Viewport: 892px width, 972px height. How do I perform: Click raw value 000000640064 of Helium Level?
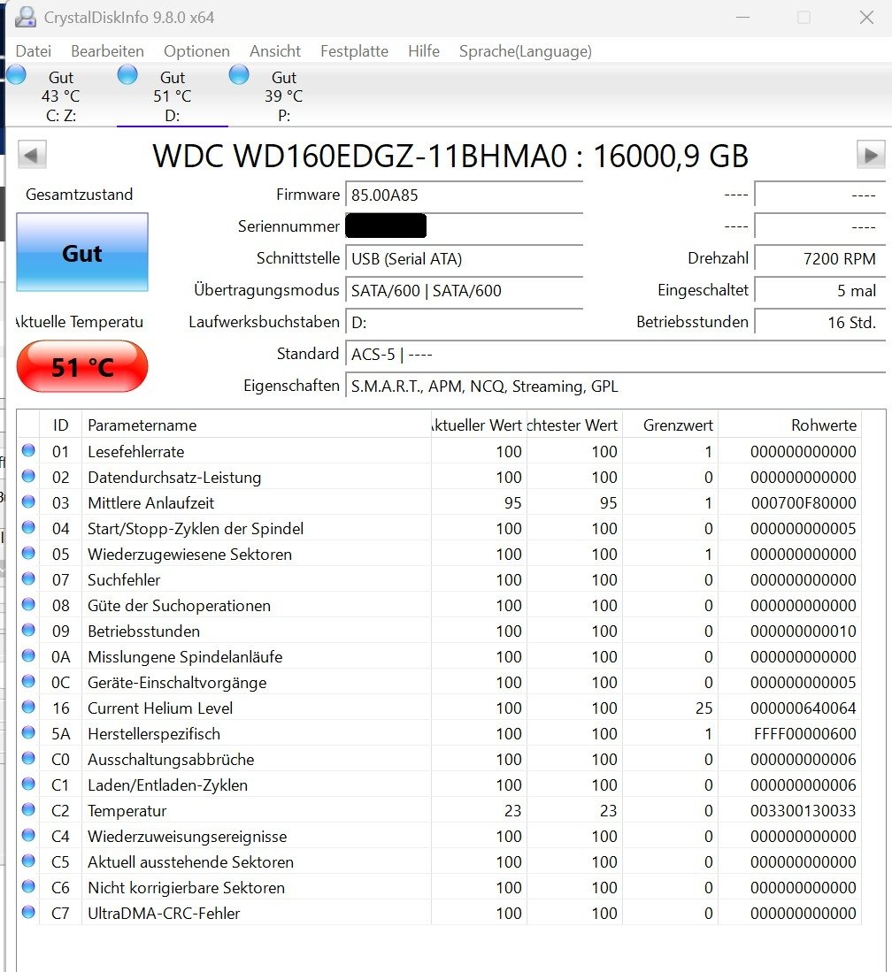point(803,708)
